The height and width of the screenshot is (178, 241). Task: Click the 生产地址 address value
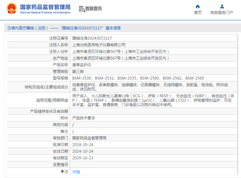(120, 58)
